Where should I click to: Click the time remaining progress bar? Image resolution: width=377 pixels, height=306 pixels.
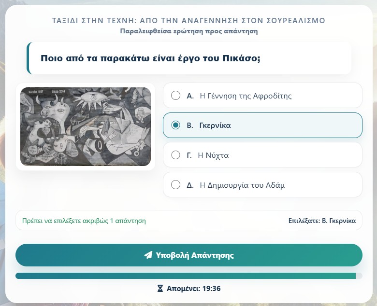point(188,276)
